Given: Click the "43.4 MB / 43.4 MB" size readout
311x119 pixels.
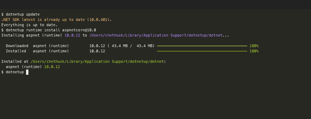Looking at the screenshot, I should click(x=131, y=46).
